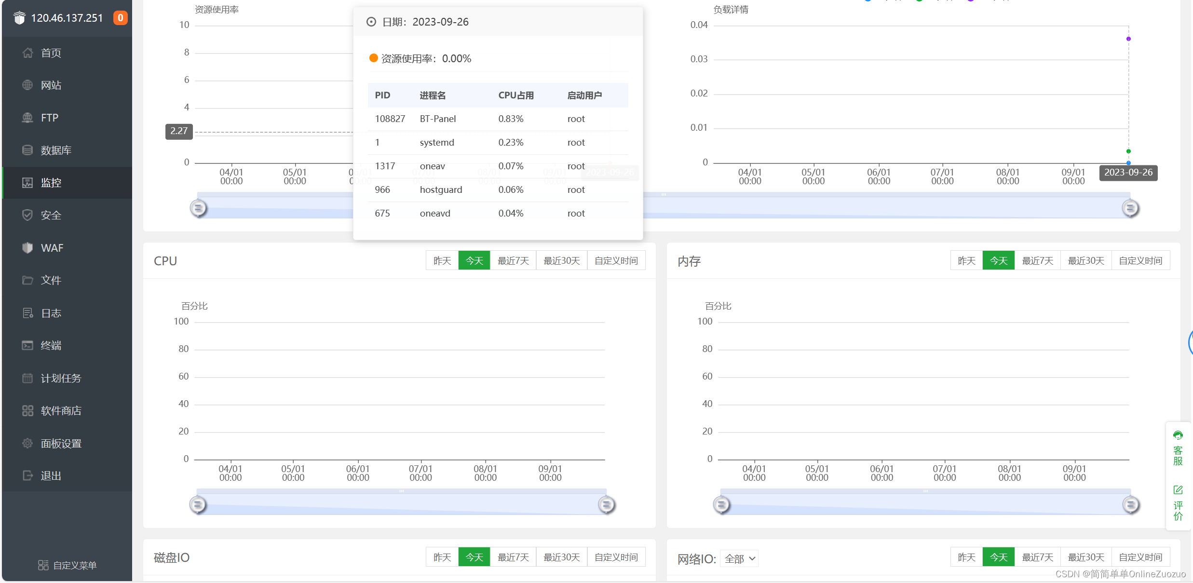Click the log document icon beside 日志
This screenshot has height=583, width=1193.
[27, 313]
